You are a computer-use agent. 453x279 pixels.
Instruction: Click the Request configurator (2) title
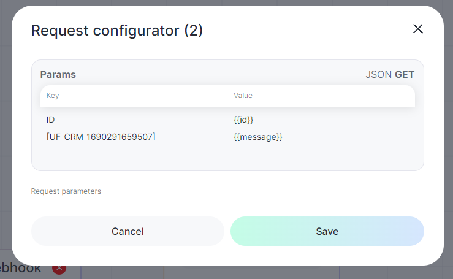tap(117, 31)
